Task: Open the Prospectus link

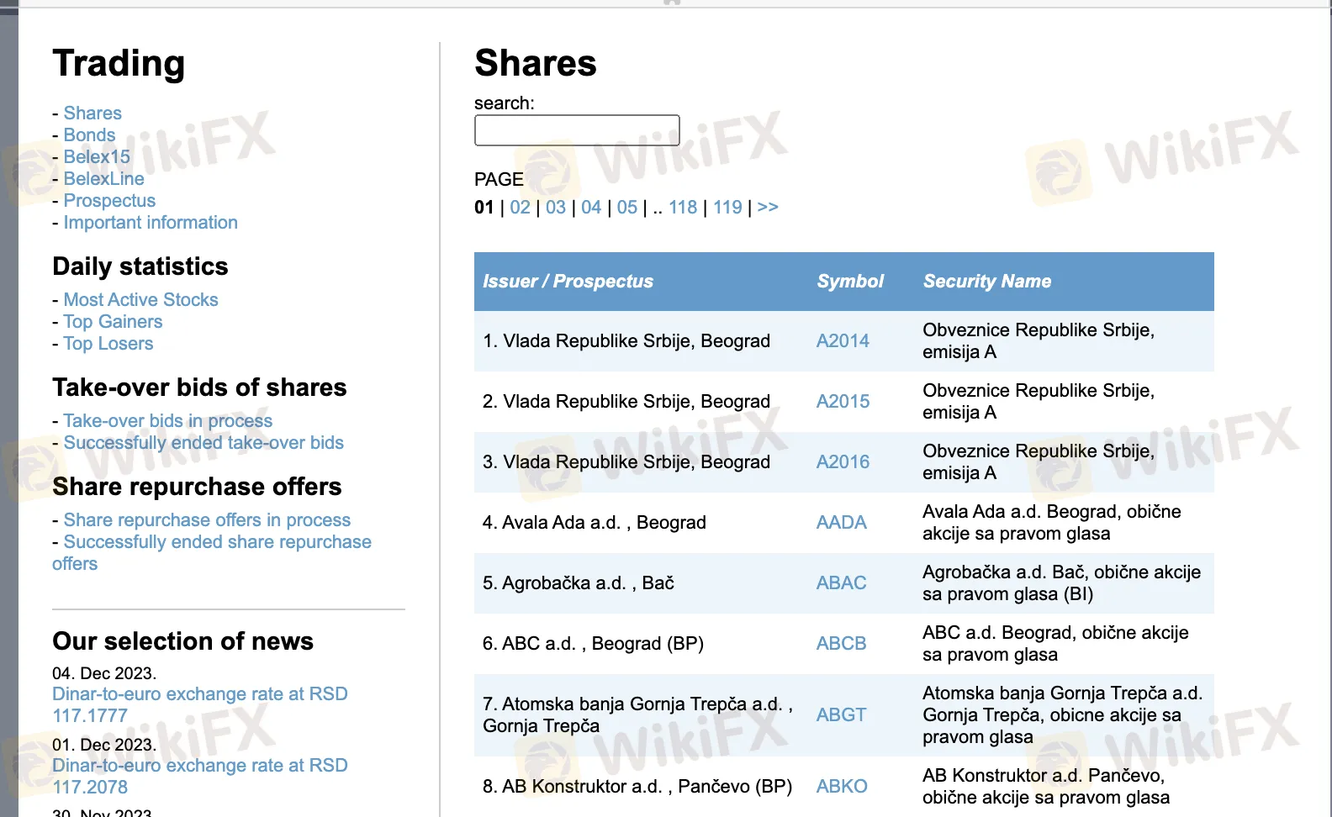Action: pos(109,201)
